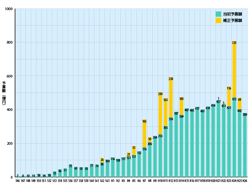
Task: Click the 380 value on the H26 bar
Action: click(245, 115)
